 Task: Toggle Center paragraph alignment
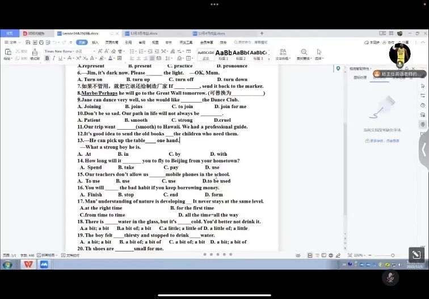[x=138, y=58]
